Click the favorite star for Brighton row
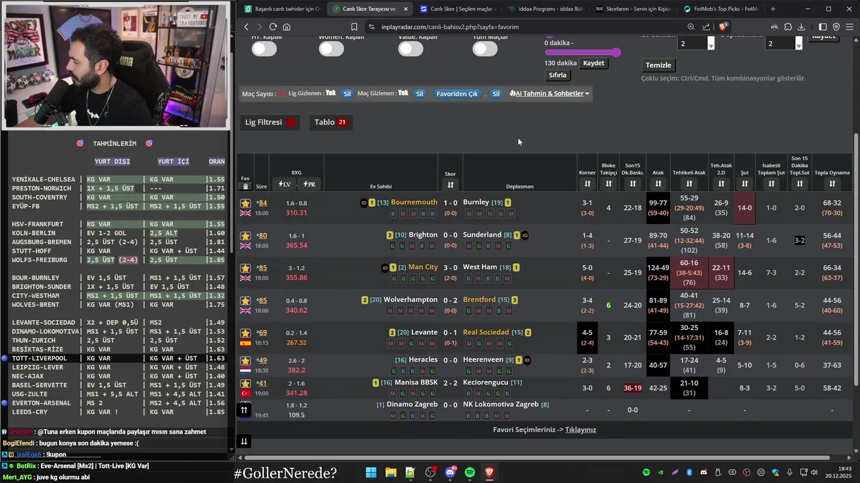860x483 pixels. coord(245,235)
